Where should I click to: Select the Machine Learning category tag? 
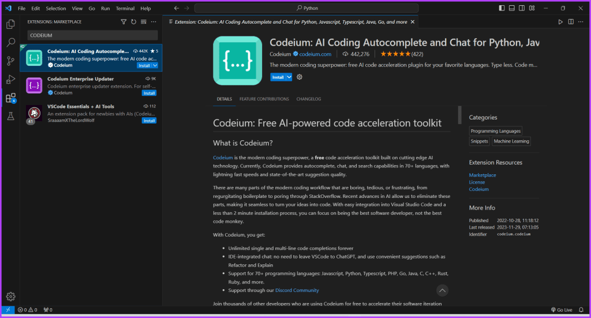pos(511,141)
